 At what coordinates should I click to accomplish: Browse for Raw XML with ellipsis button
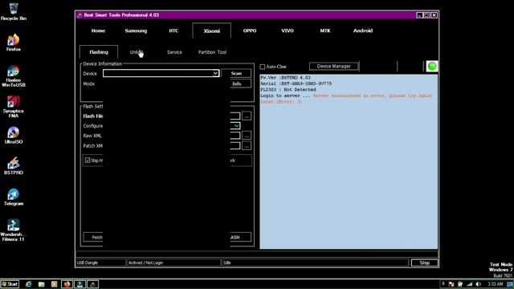(x=247, y=136)
